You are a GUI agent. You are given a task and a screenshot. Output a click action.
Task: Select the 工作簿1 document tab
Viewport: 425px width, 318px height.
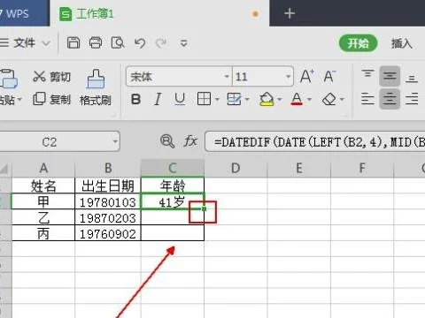click(x=159, y=13)
